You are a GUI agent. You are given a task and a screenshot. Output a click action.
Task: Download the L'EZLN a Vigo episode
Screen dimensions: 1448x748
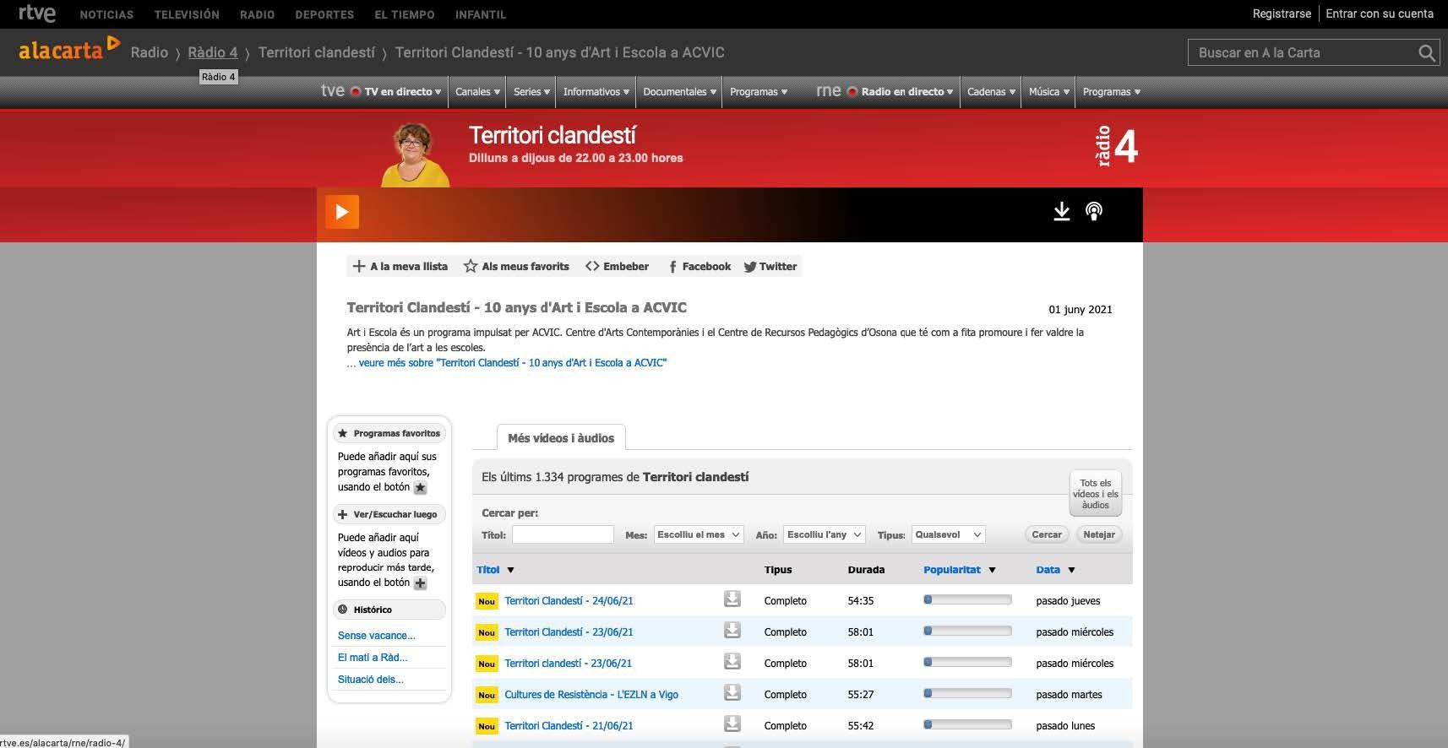(x=732, y=693)
